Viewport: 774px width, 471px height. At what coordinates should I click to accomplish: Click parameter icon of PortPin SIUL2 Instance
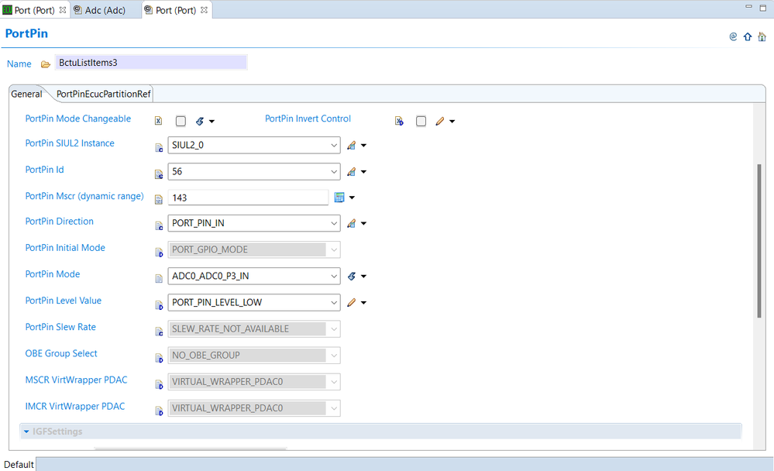point(159,148)
